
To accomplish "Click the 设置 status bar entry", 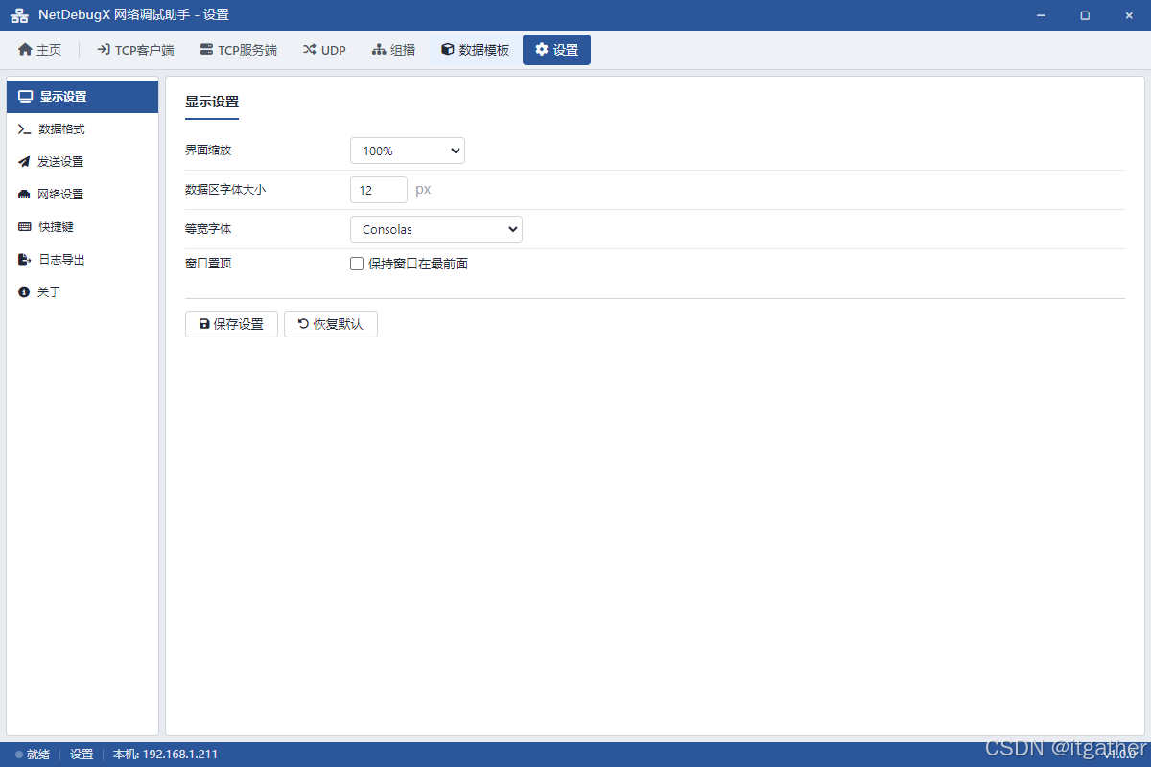I will pyautogui.click(x=82, y=755).
